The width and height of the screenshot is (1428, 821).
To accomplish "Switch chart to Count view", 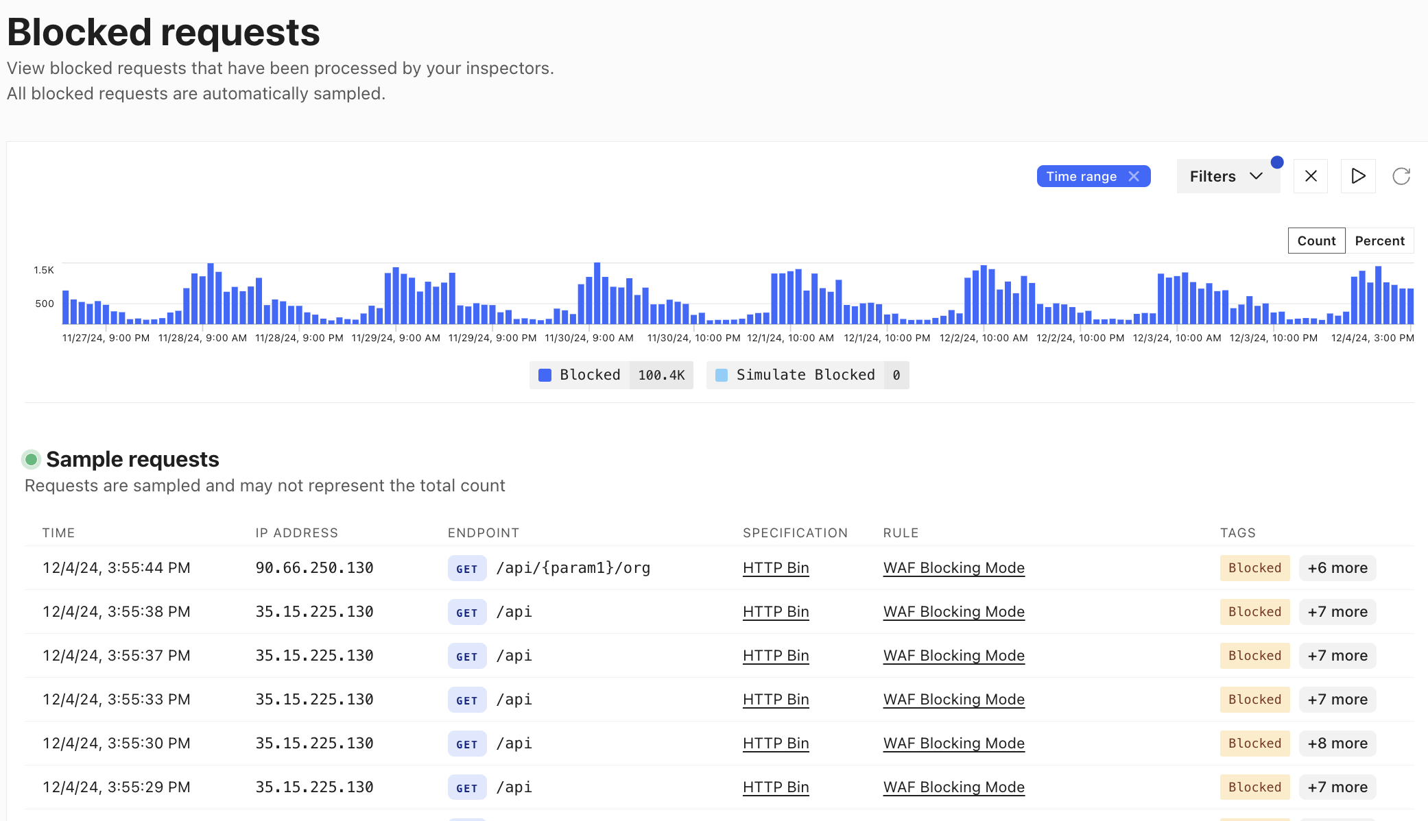I will click(1316, 241).
